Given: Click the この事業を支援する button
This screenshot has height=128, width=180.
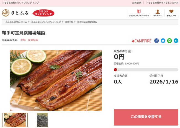Looking at the screenshot, I should (x=146, y=117).
